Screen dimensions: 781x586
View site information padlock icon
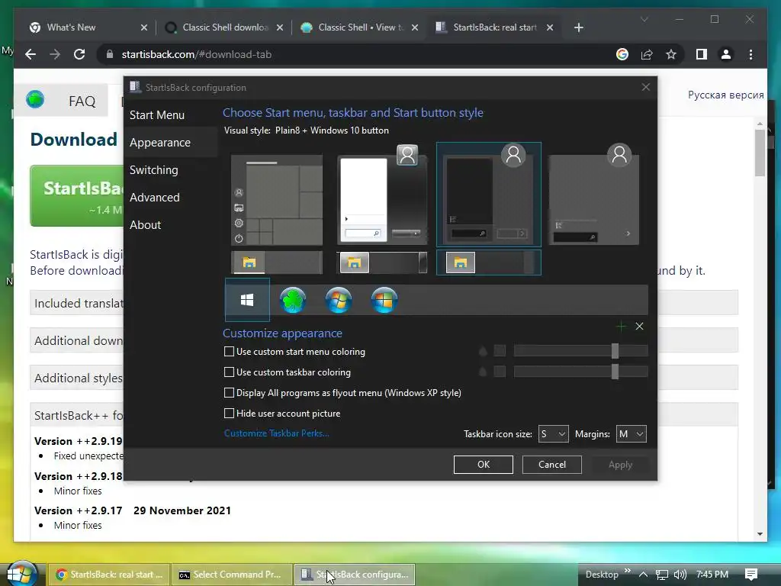coord(110,54)
